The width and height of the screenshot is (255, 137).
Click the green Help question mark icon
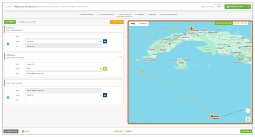click(23, 131)
